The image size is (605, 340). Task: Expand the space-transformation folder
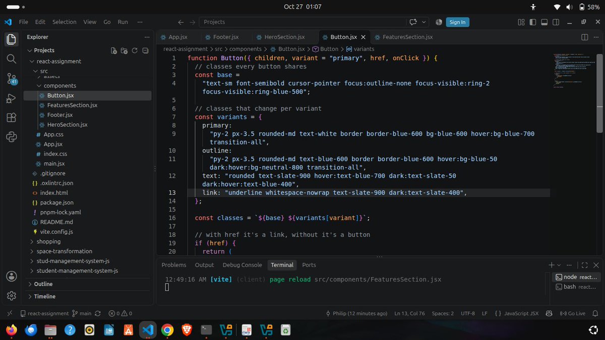[x=64, y=251]
